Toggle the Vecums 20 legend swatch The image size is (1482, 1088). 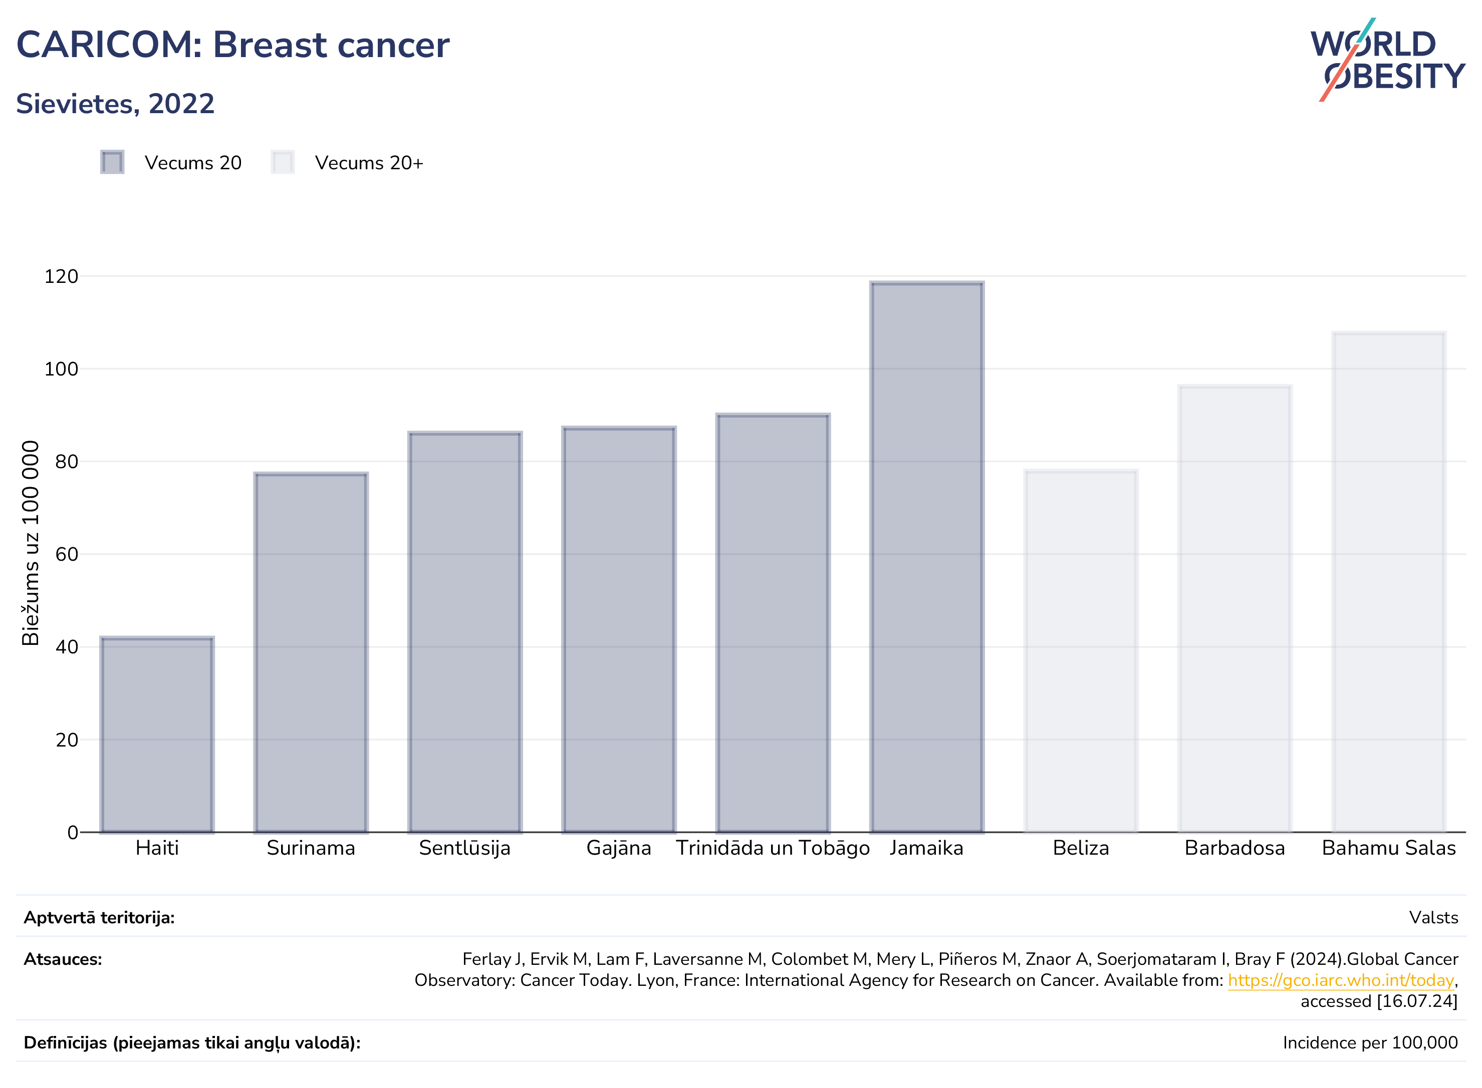[x=112, y=162]
